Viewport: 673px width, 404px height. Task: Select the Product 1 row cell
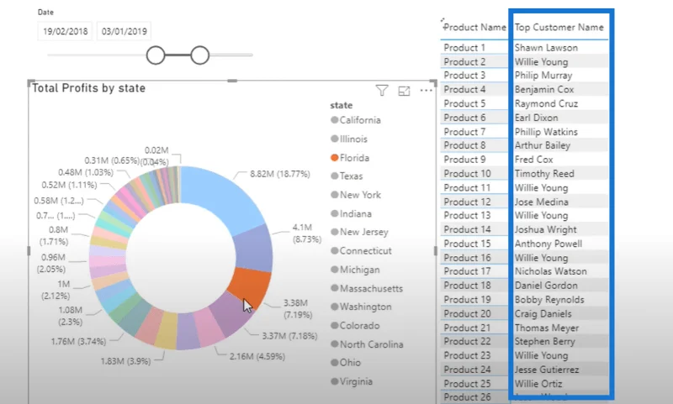click(474, 48)
